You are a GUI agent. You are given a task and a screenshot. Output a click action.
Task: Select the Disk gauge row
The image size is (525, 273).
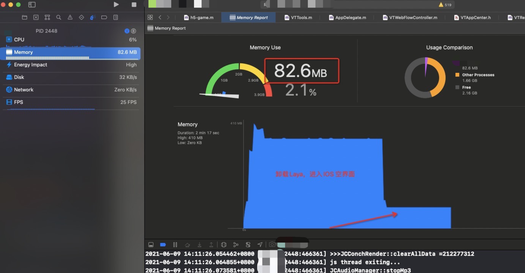[71, 77]
